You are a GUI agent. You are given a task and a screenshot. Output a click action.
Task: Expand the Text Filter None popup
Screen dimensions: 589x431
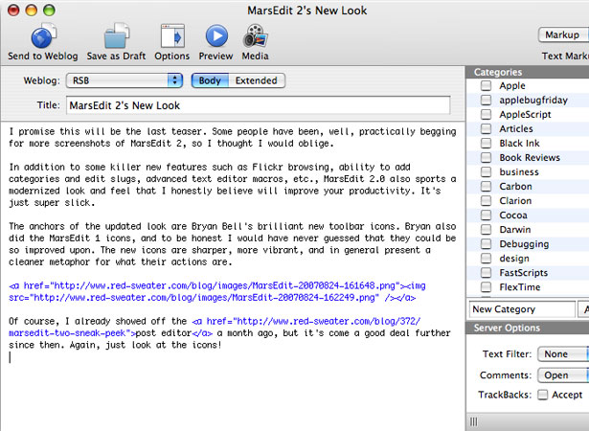tap(563, 354)
